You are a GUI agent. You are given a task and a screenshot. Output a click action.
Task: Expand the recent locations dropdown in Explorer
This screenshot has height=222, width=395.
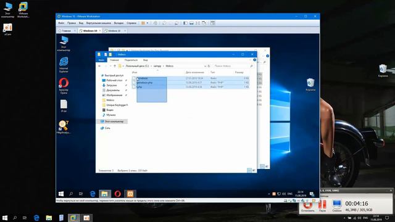pos(110,66)
